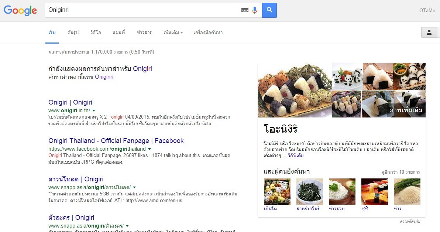Expand arrow beside facebook.com/onigirithailand URL

149,149
